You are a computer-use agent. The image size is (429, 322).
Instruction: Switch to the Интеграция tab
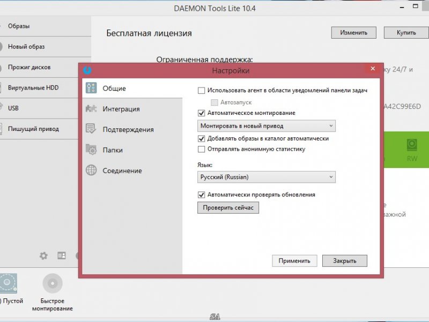coord(132,109)
